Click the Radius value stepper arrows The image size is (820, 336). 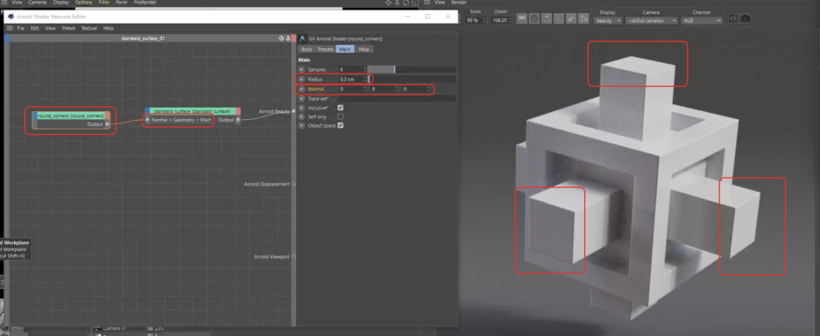point(365,80)
